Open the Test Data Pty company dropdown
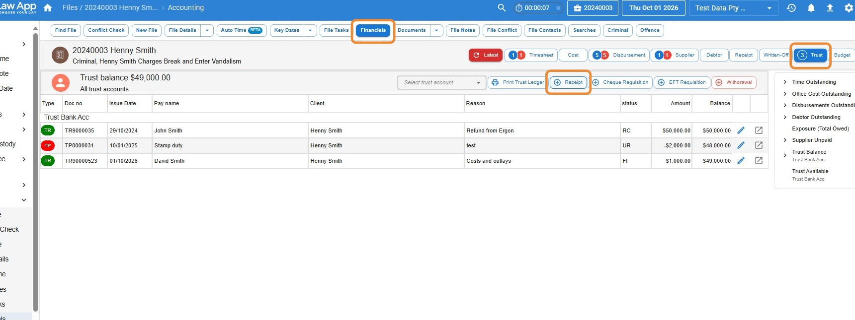 pyautogui.click(x=734, y=8)
